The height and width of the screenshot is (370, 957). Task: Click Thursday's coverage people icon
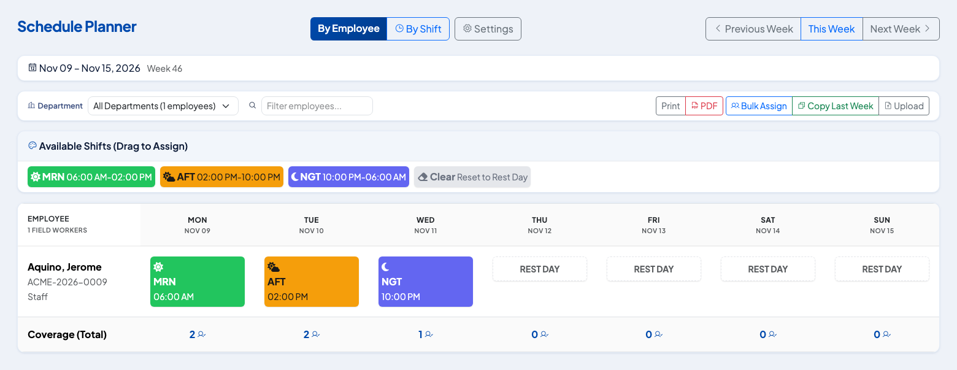coord(544,334)
